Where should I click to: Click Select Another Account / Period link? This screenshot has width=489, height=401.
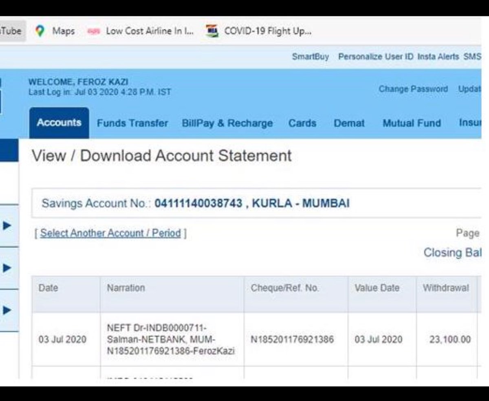pyautogui.click(x=110, y=233)
